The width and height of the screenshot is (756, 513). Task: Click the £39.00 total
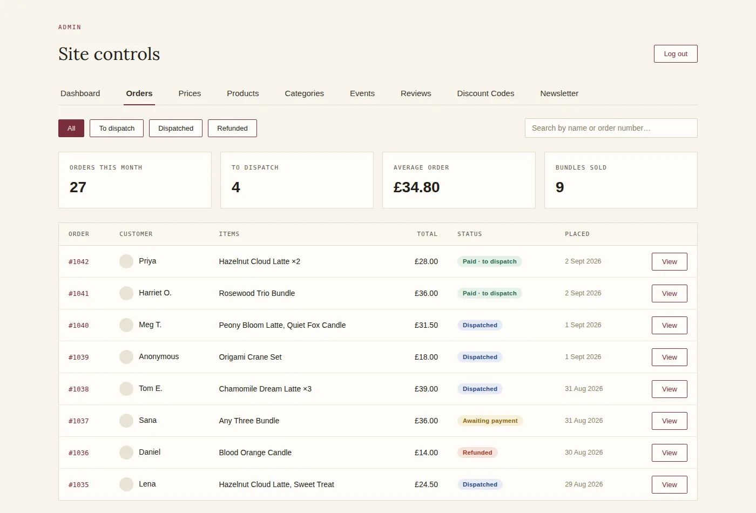pyautogui.click(x=426, y=389)
